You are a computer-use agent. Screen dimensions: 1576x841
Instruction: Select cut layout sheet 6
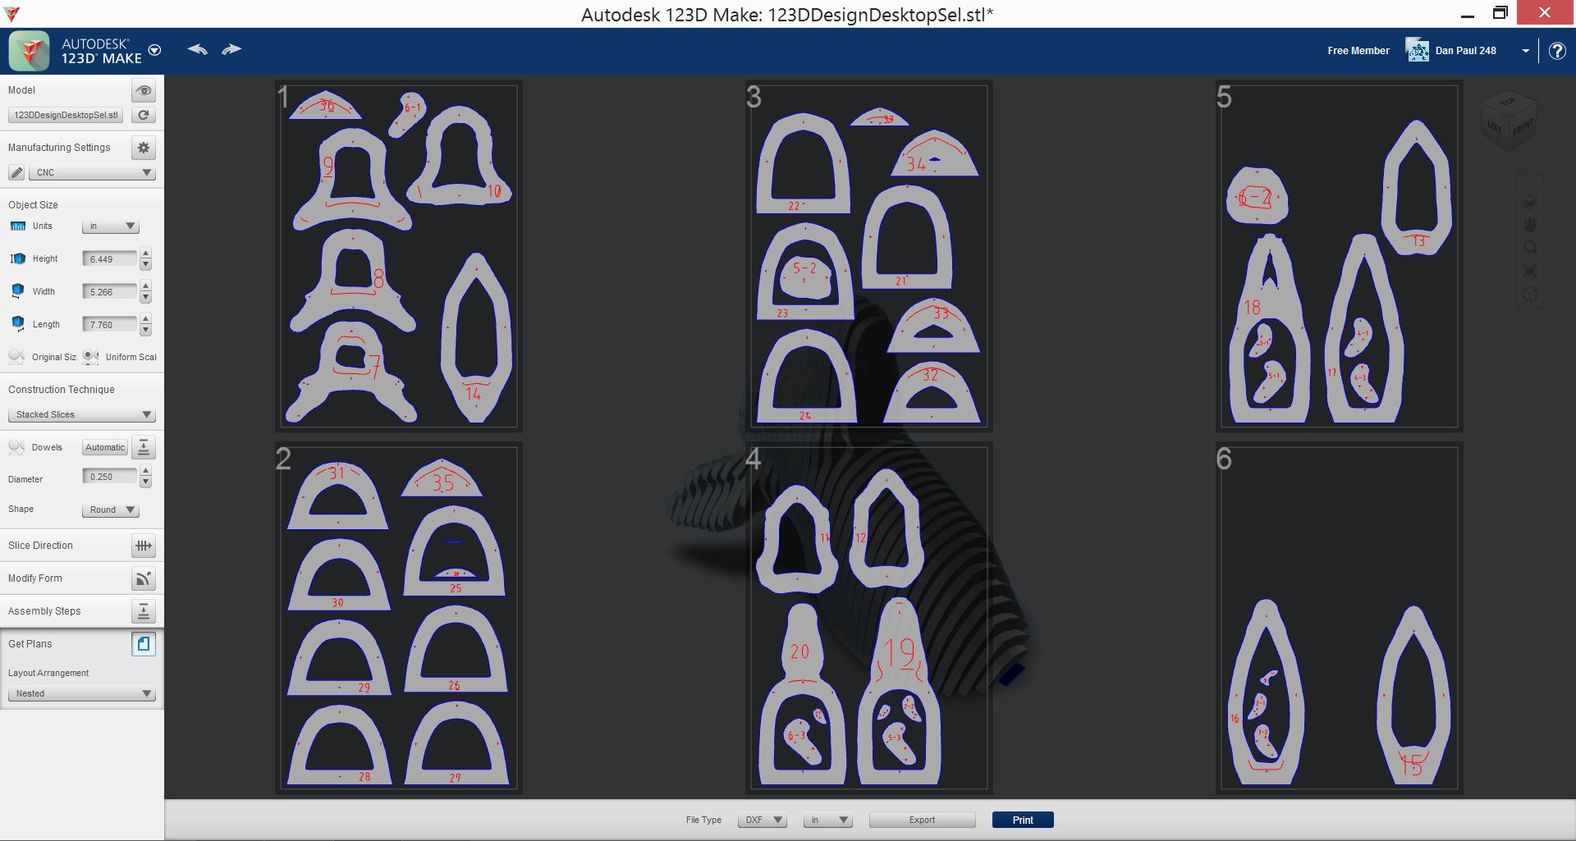point(1339,618)
